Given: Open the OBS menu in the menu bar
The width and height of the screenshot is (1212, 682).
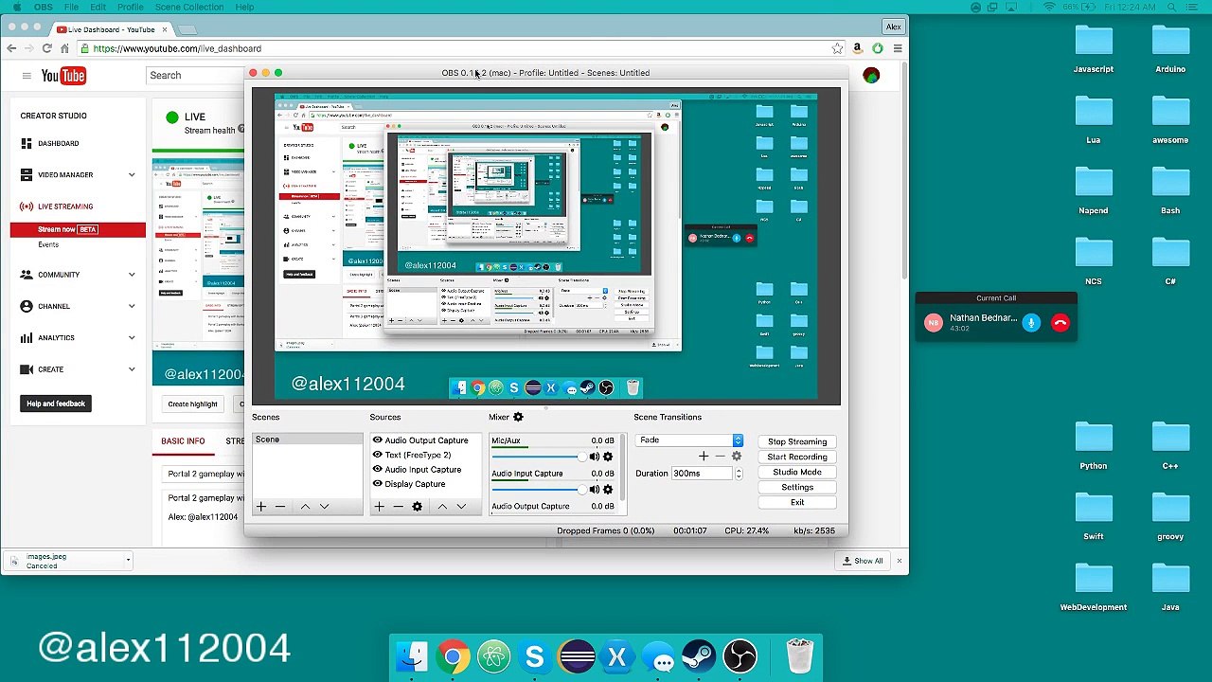Looking at the screenshot, I should (44, 7).
